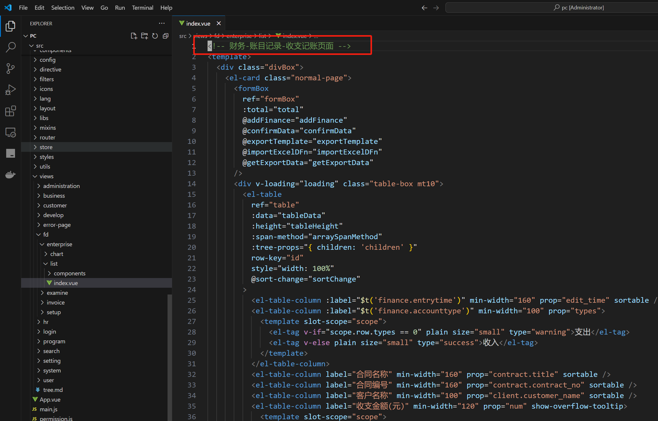Open the Source Control view icon
Viewport: 658px width, 421px height.
coord(10,69)
